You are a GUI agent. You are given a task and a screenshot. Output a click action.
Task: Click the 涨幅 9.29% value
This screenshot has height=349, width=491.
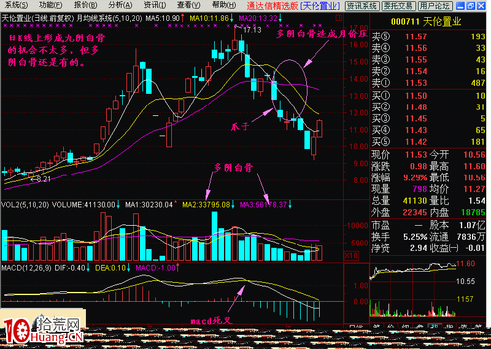tap(416, 178)
